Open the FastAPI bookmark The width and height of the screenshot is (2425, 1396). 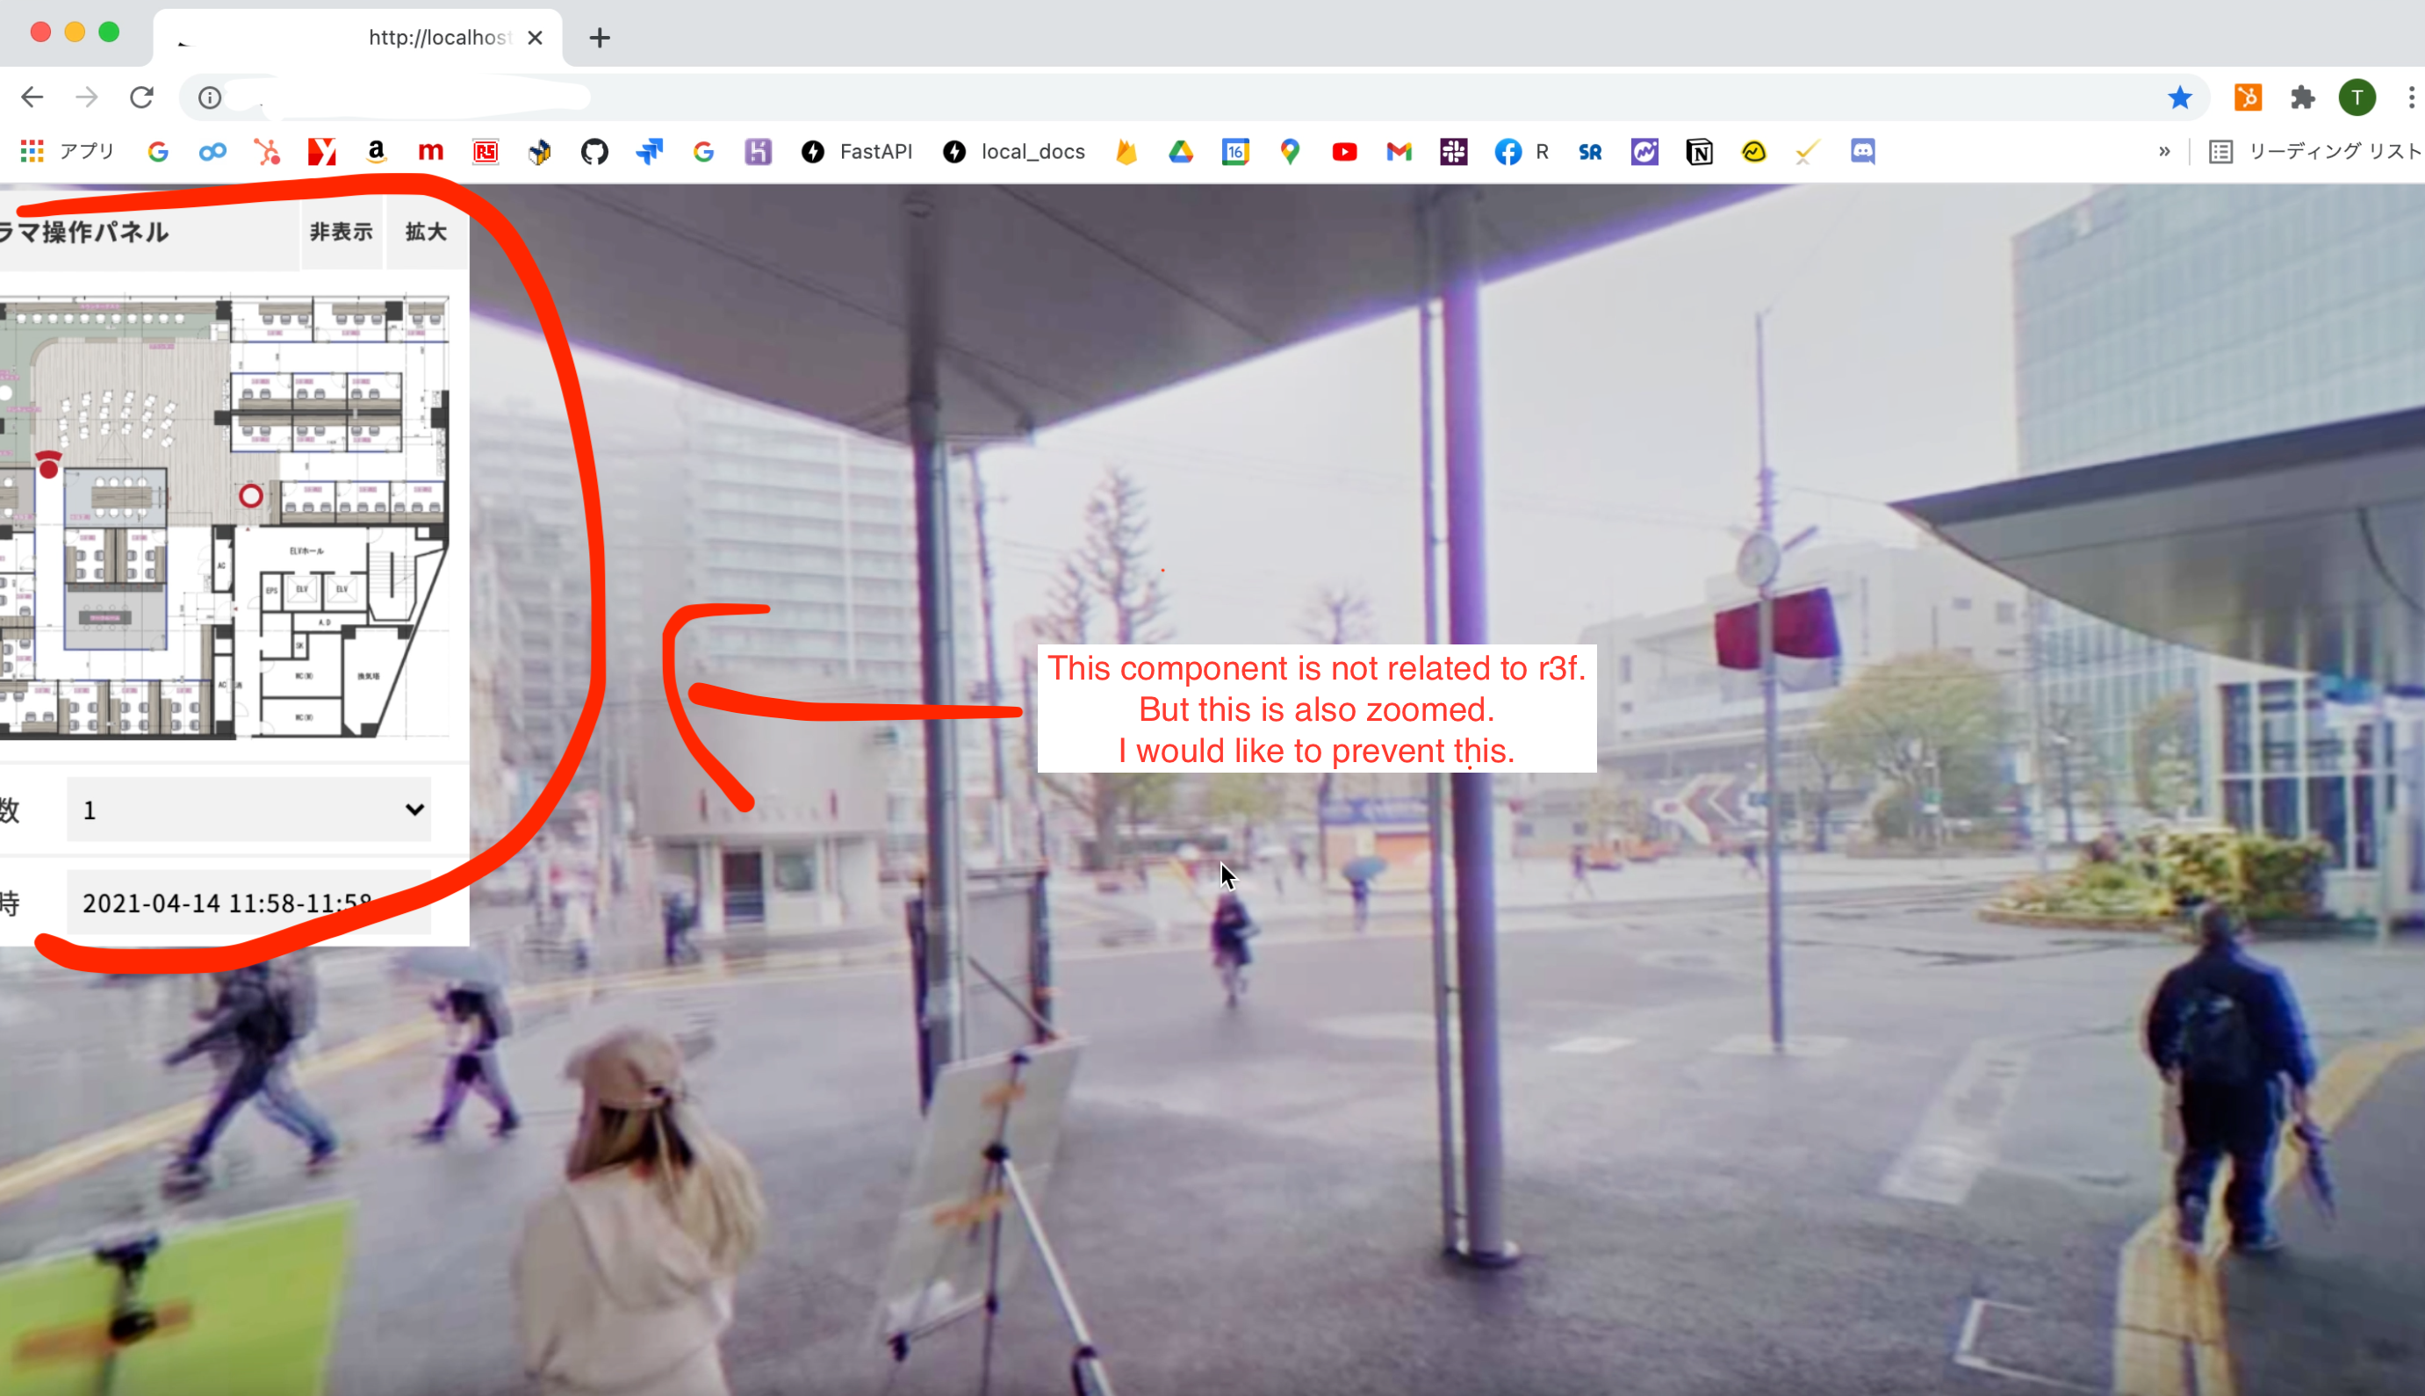click(x=857, y=152)
